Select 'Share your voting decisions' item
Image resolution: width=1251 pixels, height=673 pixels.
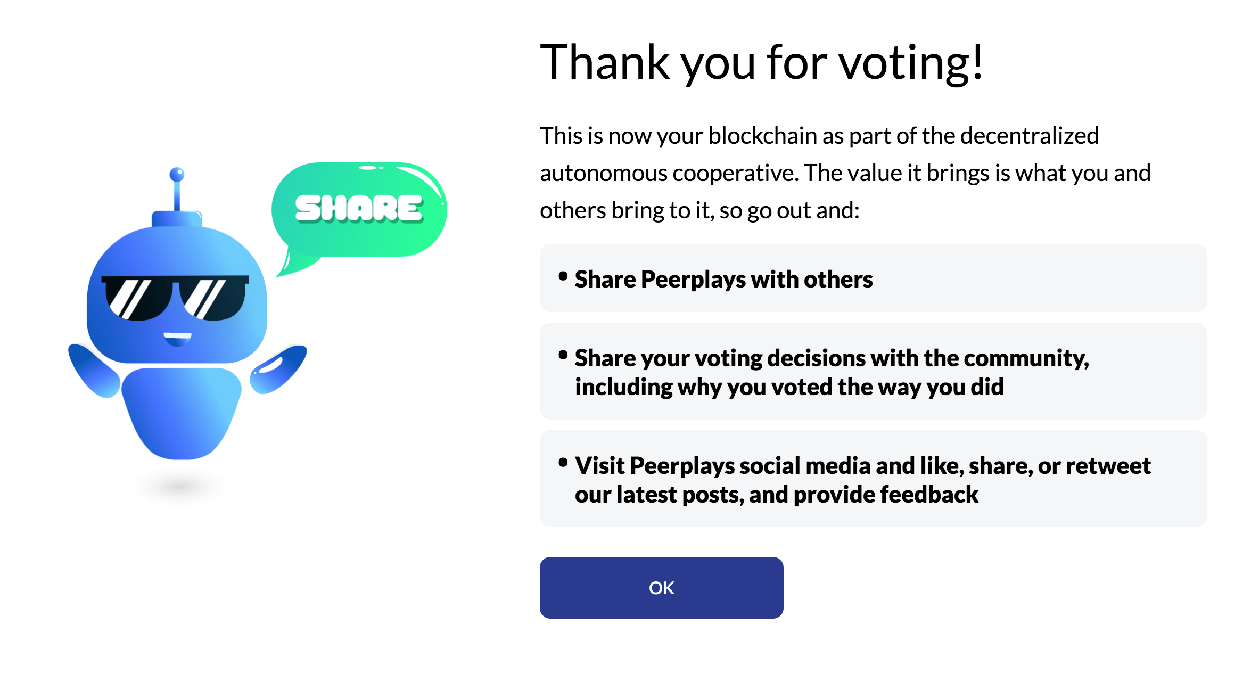coord(832,358)
